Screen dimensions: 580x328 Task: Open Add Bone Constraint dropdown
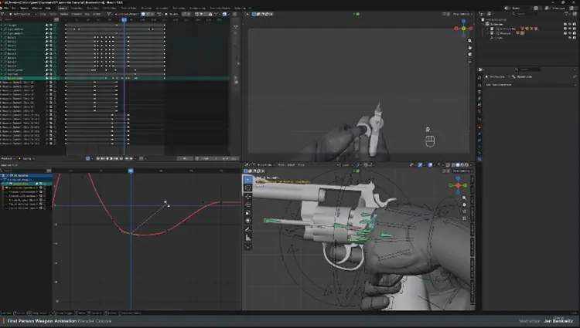[530, 84]
